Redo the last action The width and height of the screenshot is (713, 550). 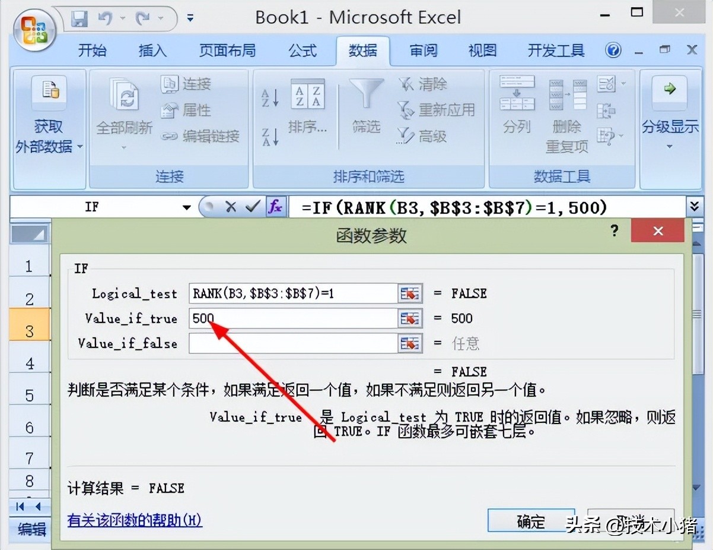(142, 18)
